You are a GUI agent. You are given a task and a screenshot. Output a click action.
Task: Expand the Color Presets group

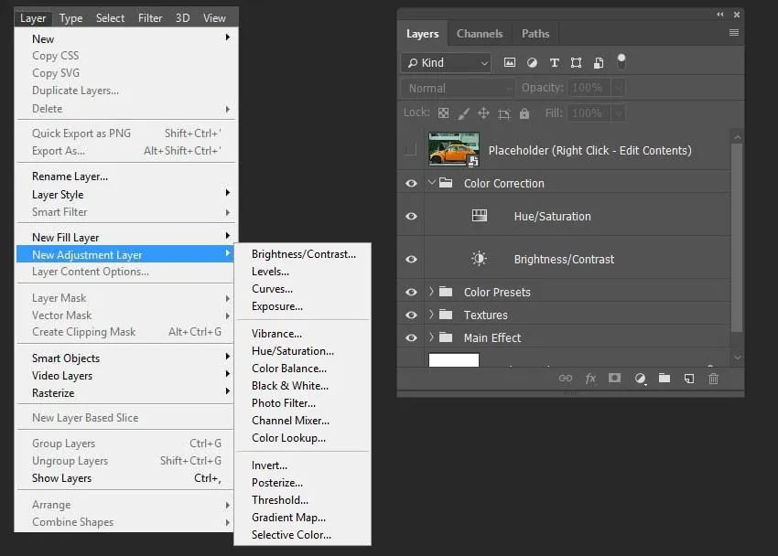coord(432,292)
